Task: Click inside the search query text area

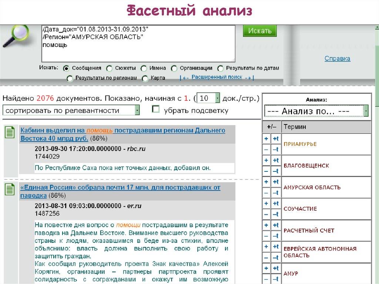Action: pos(138,43)
